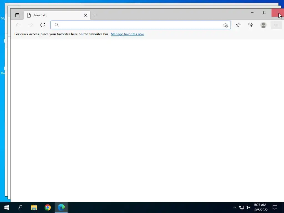Viewport: 284px width, 213px height.
Task: Open the tab actions menu icon
Action: click(17, 15)
